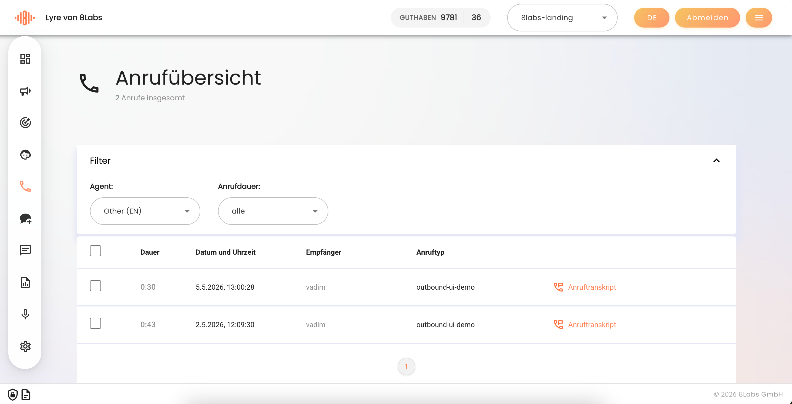Click transcript phone icon for 2.5.2026 call
Image resolution: width=792 pixels, height=404 pixels.
[558, 324]
